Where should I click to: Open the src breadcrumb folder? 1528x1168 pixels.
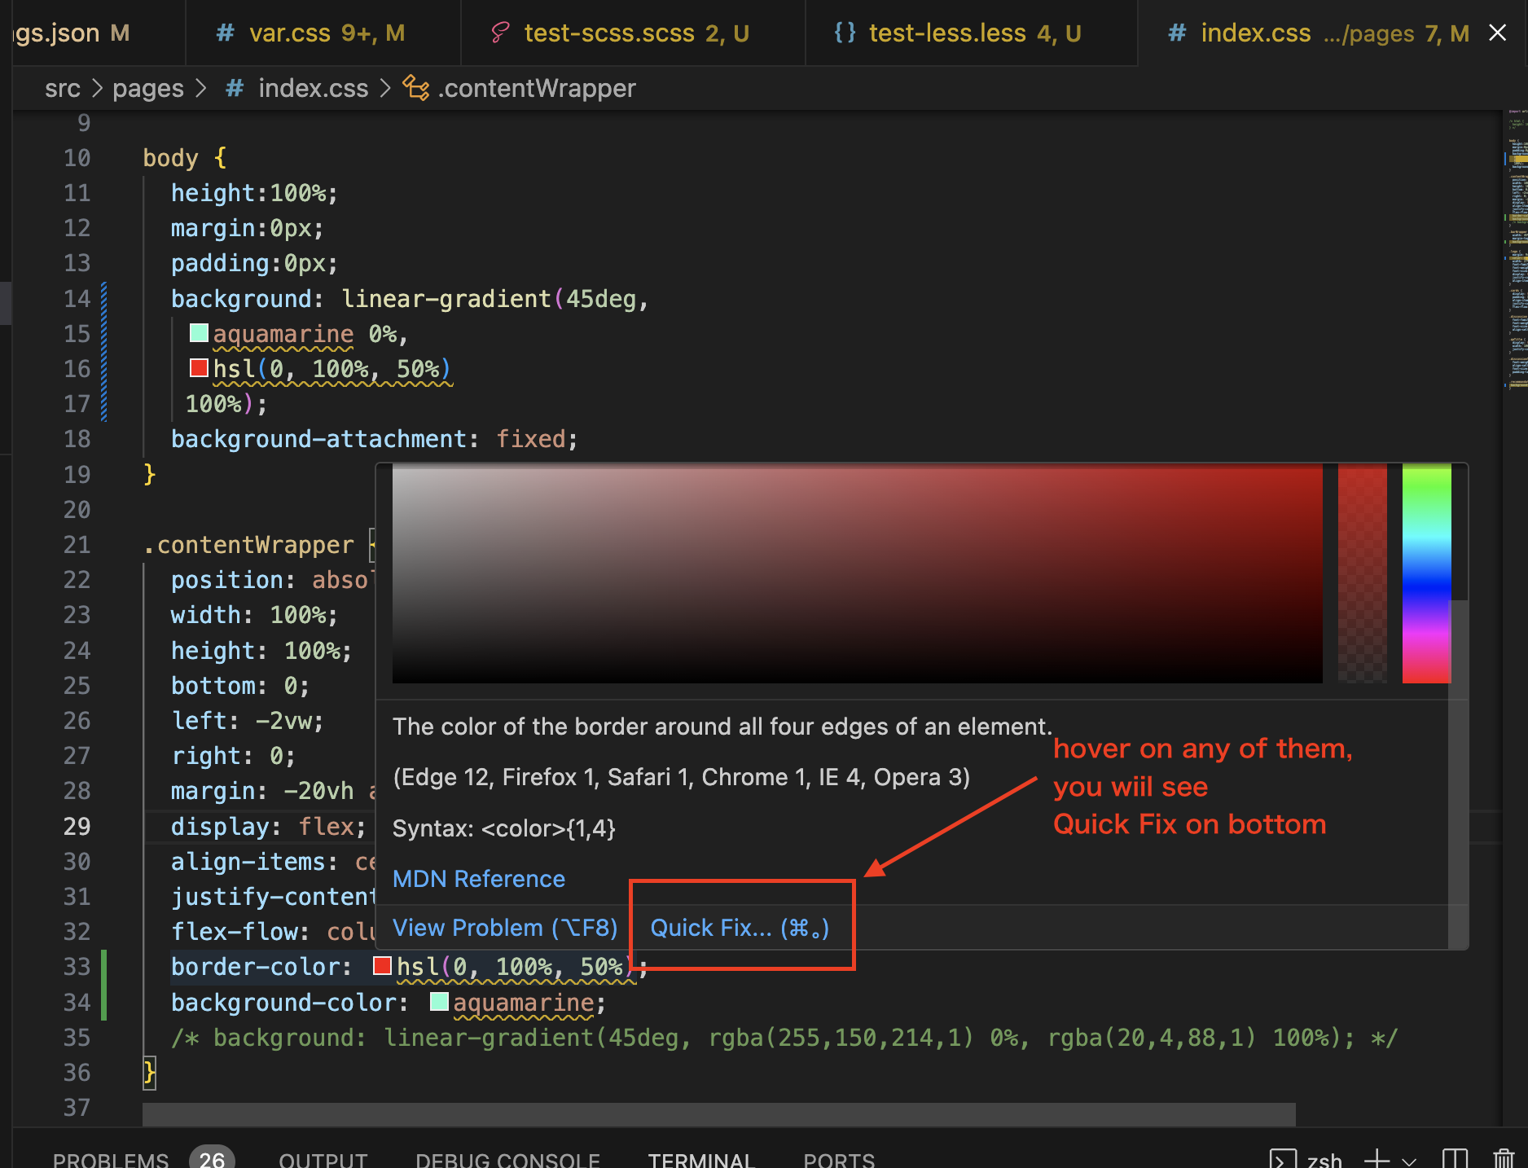63,88
